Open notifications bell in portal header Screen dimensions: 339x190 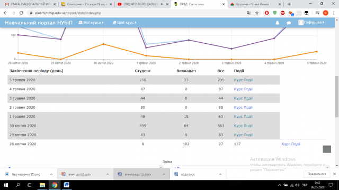tap(278, 23)
